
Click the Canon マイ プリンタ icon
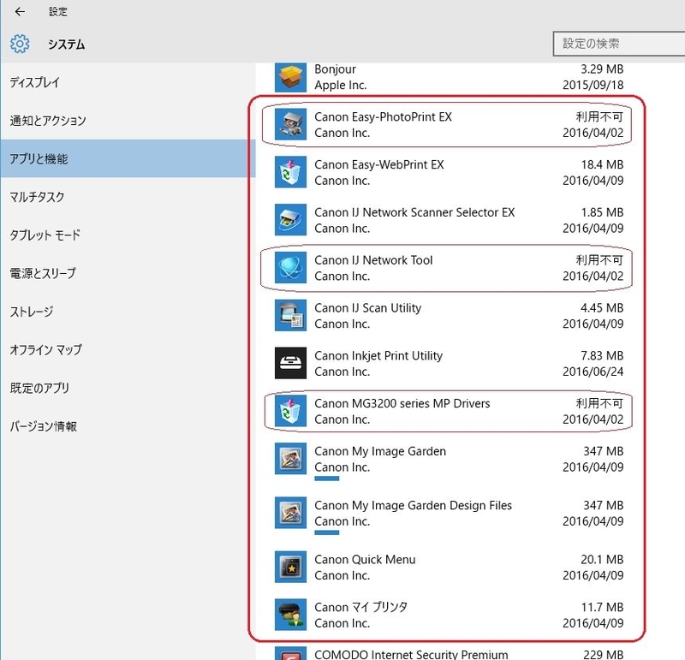tap(290, 615)
